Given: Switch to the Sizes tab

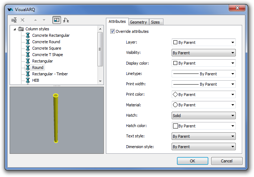Looking at the screenshot, I should [155, 22].
